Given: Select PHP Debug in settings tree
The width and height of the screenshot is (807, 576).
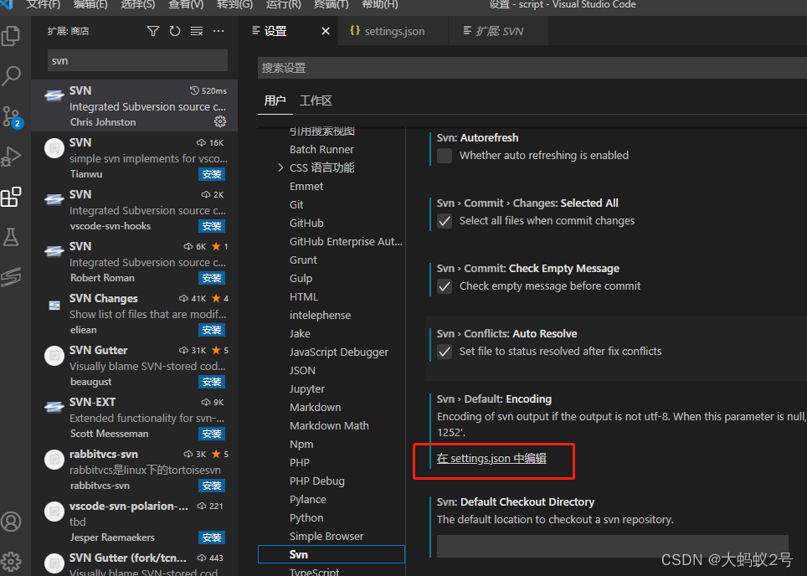Looking at the screenshot, I should pyautogui.click(x=317, y=481).
